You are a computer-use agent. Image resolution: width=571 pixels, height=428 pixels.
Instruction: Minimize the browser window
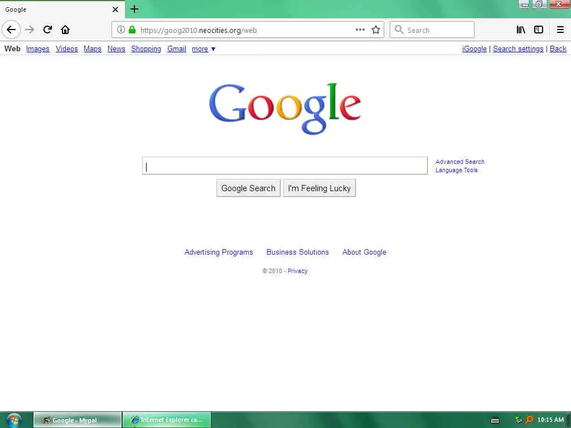tap(524, 4)
